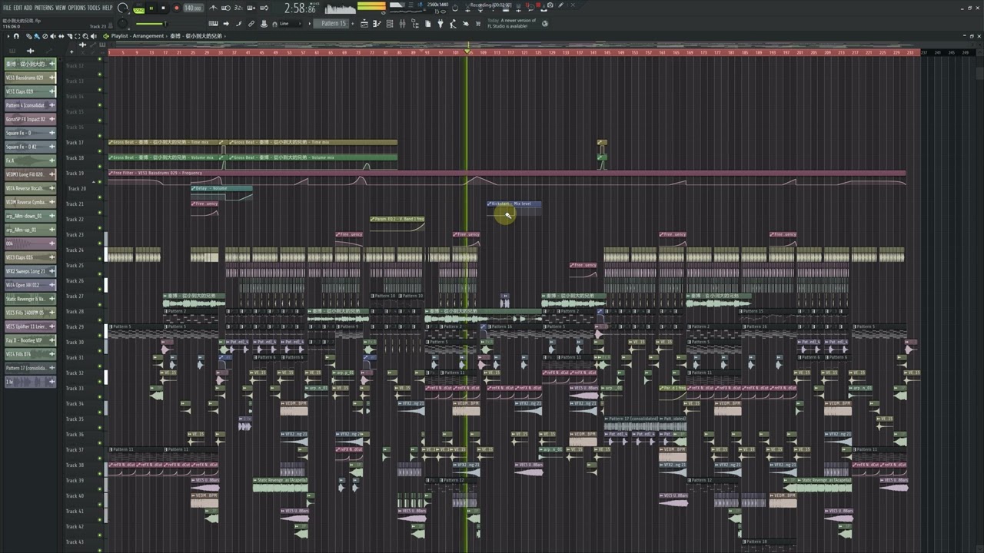The image size is (984, 553).
Task: Toggle the record button
Action: (176, 8)
